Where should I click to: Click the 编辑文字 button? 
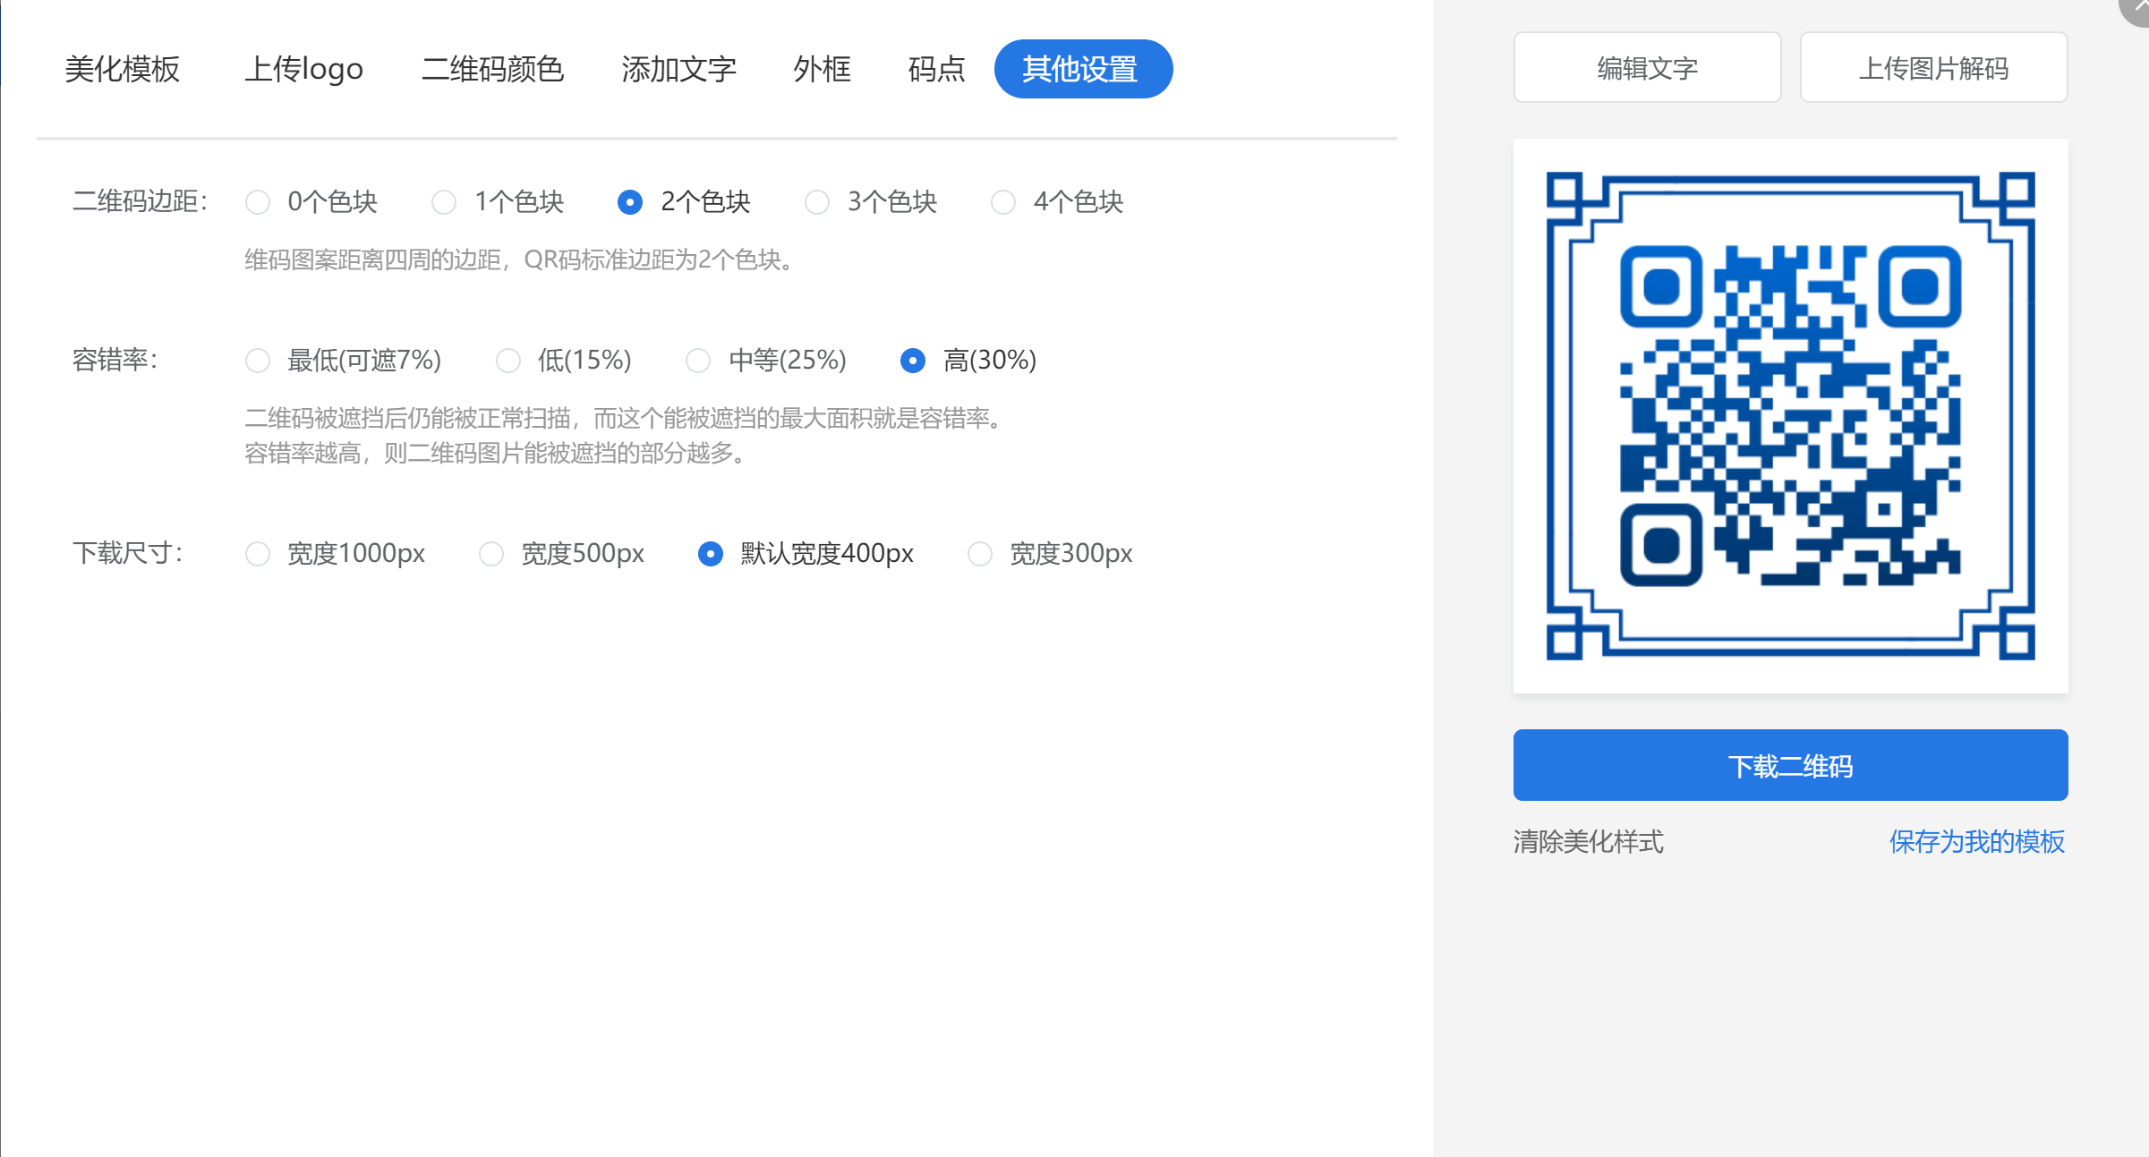click(x=1647, y=67)
